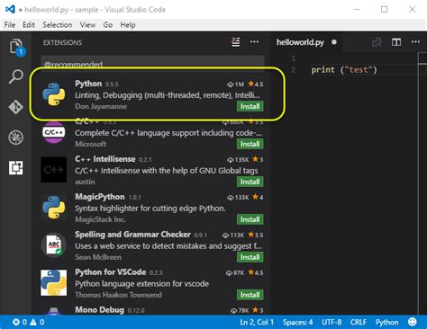The height and width of the screenshot is (329, 427).
Task: Open the Source Control (Git) view
Action: click(x=15, y=107)
